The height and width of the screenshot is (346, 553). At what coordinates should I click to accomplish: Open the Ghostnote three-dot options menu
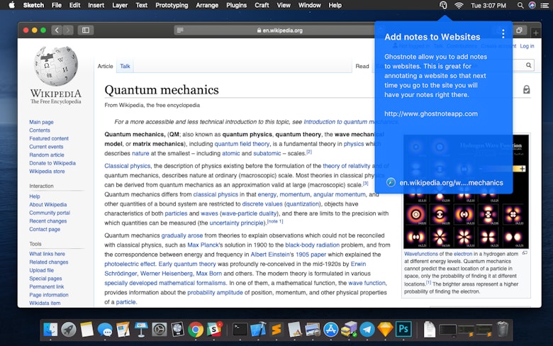[503, 34]
